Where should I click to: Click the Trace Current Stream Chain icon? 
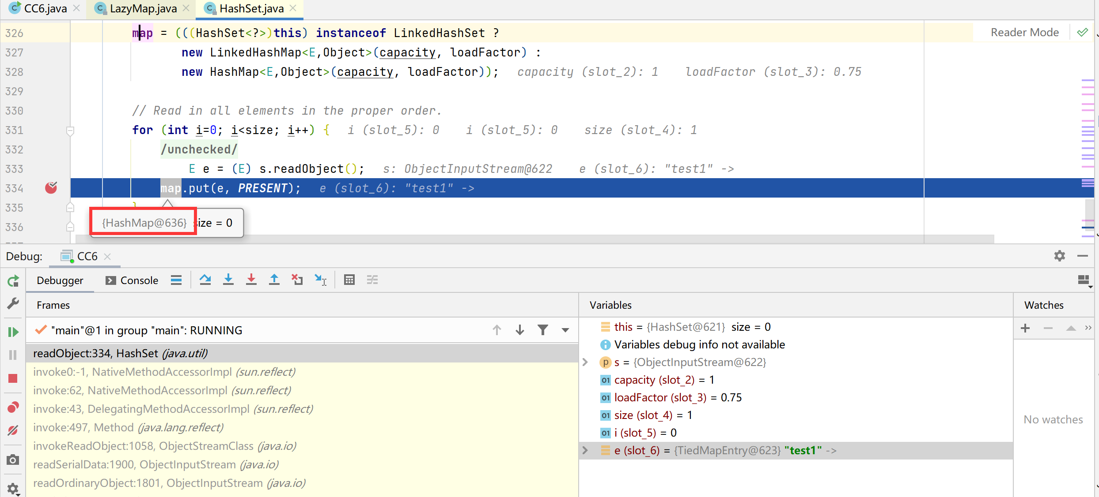click(x=372, y=280)
